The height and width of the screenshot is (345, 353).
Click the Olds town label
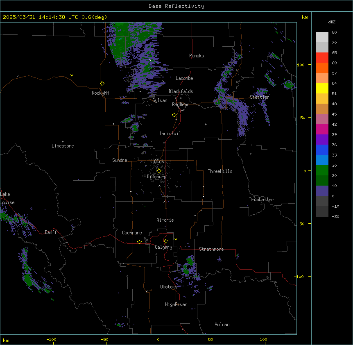(159, 161)
